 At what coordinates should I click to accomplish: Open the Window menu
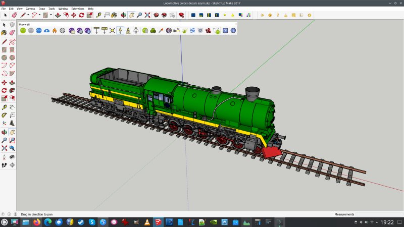click(x=63, y=9)
